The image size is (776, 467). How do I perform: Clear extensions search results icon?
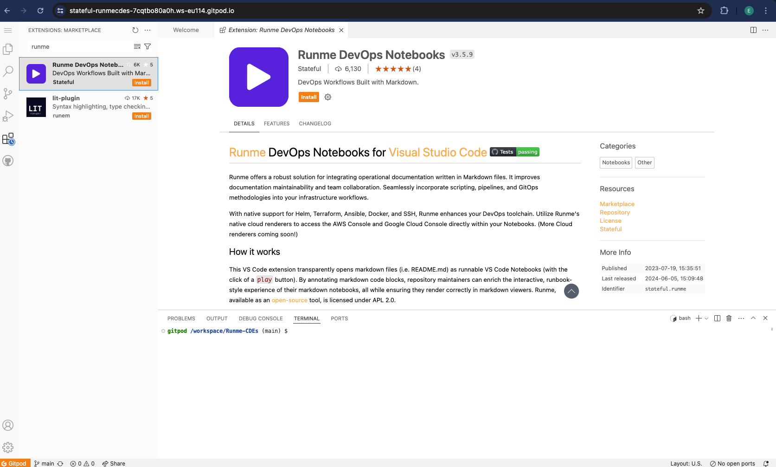pyautogui.click(x=137, y=46)
